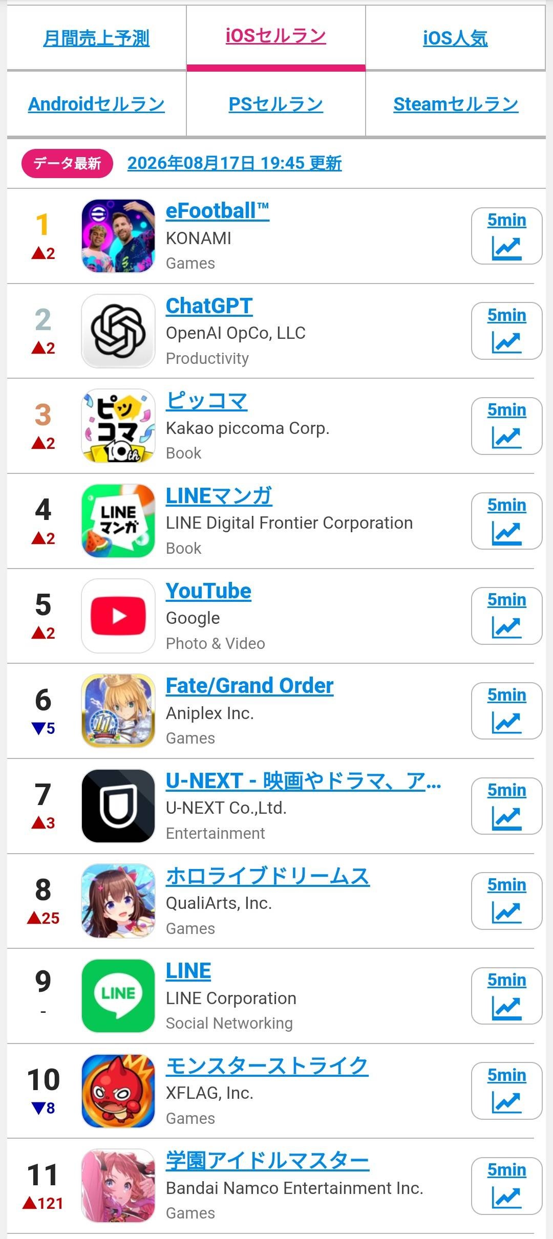This screenshot has height=1239, width=553.
Task: Show the 5min chart for eFootball
Action: tap(506, 236)
